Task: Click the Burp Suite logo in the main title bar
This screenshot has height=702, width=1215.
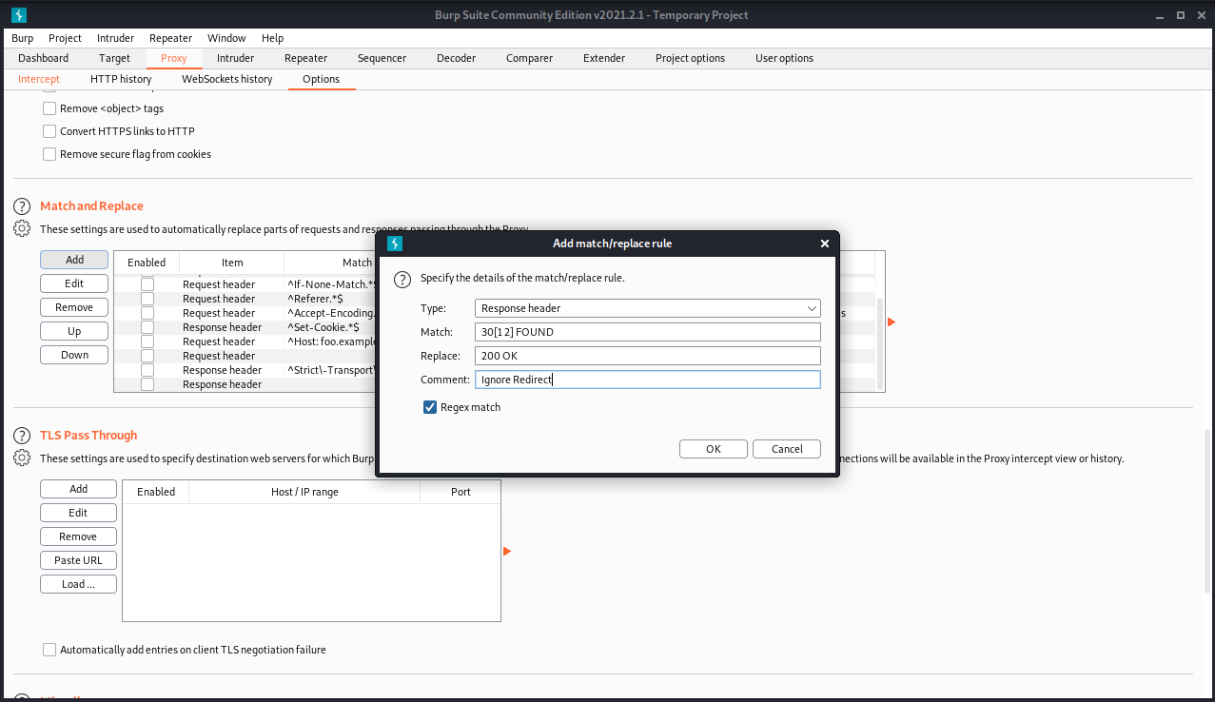Action: pos(19,15)
